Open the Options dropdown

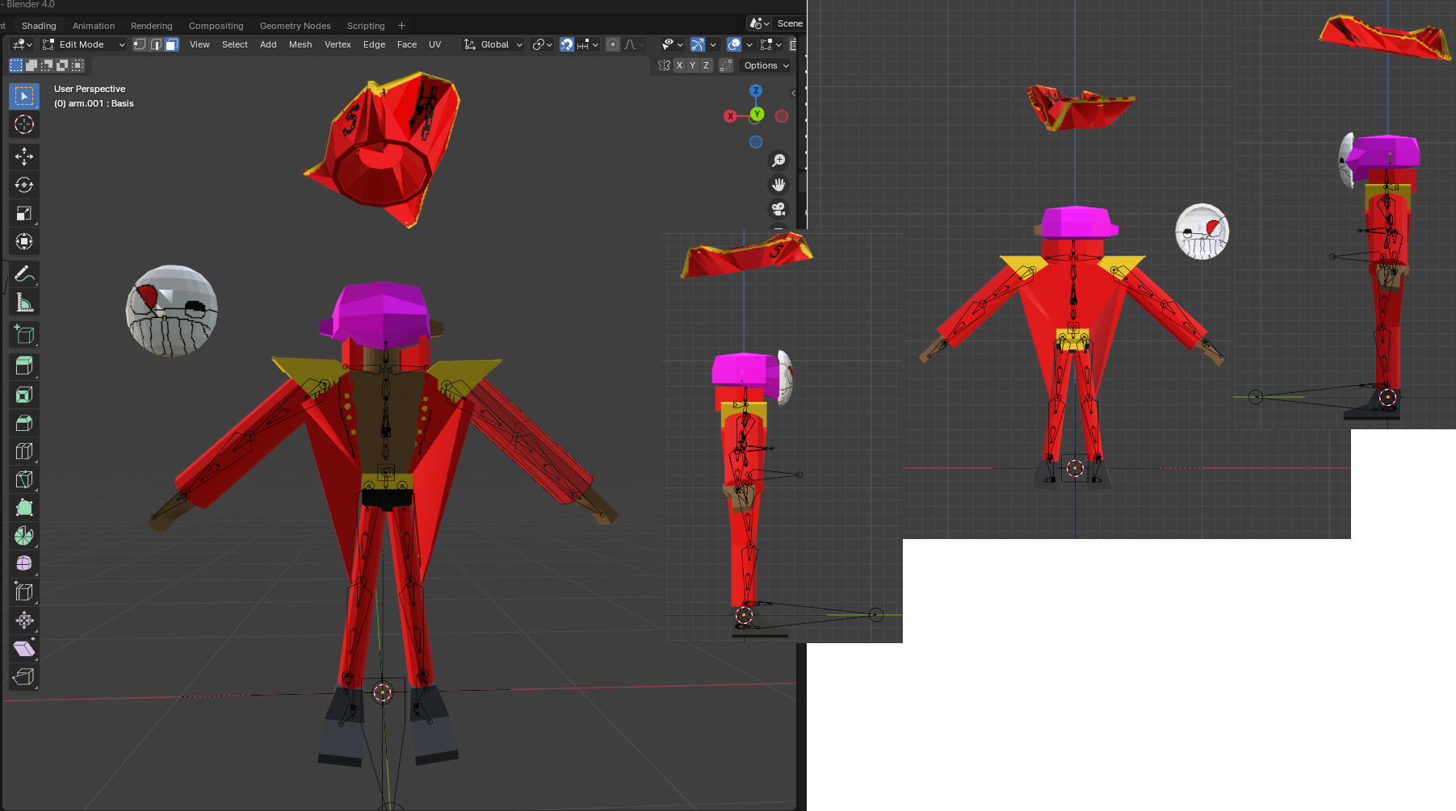click(766, 65)
